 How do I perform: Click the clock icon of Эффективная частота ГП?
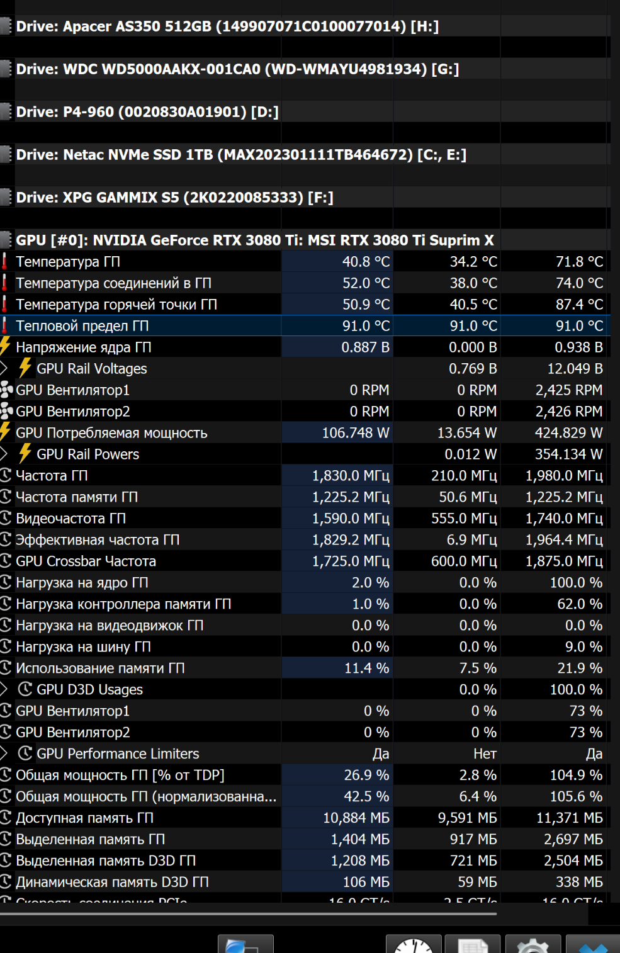(x=6, y=539)
